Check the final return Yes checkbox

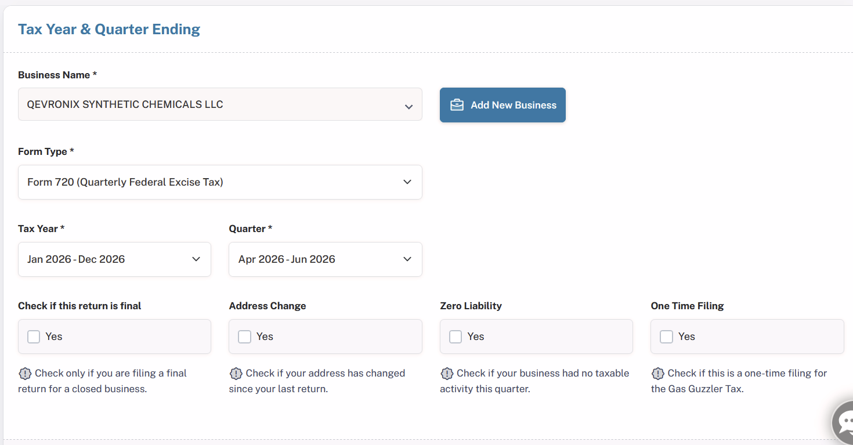(34, 337)
